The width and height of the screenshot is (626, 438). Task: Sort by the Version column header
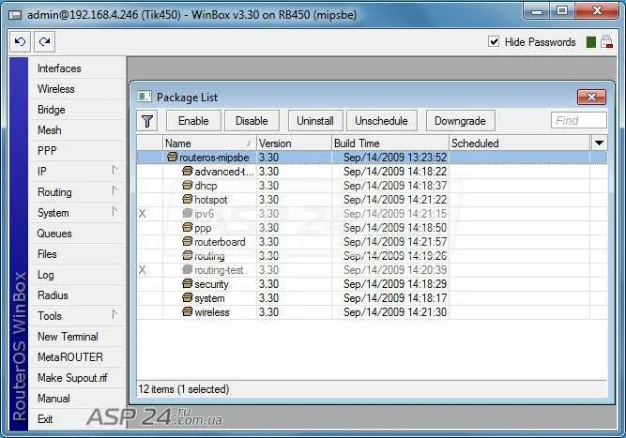[x=295, y=143]
